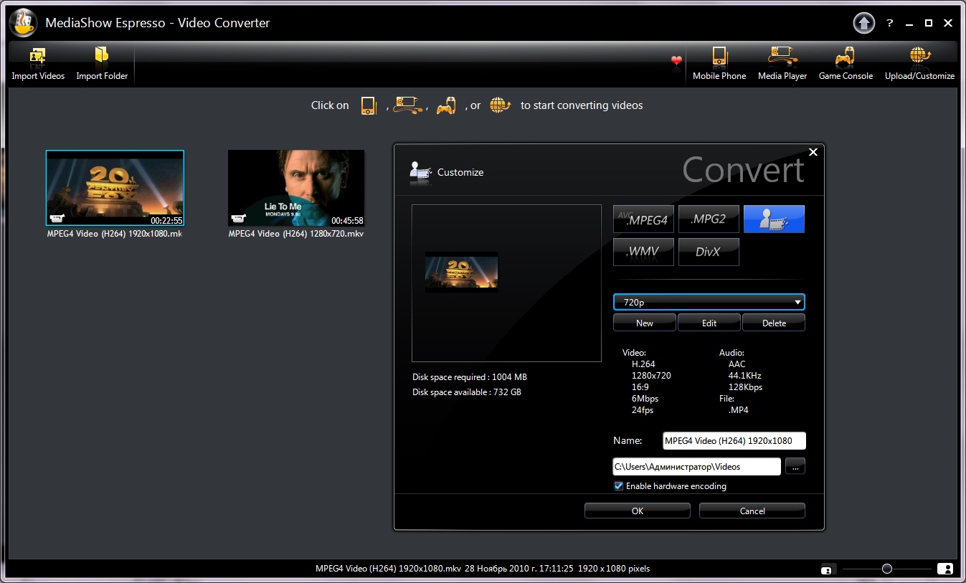This screenshot has width=966, height=583.
Task: Click the small thumbnail size icon
Action: pos(826,569)
